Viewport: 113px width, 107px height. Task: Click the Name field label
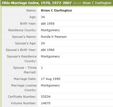click(31, 10)
